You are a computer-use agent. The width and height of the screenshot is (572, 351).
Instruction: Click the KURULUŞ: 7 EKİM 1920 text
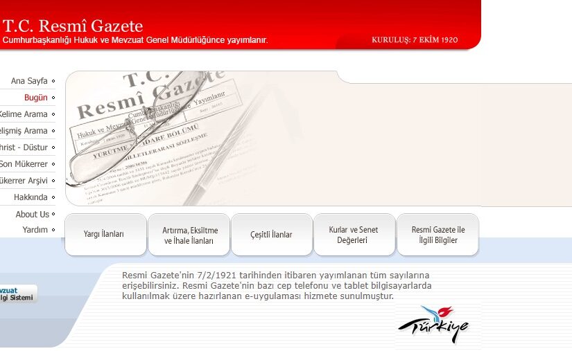pyautogui.click(x=415, y=40)
